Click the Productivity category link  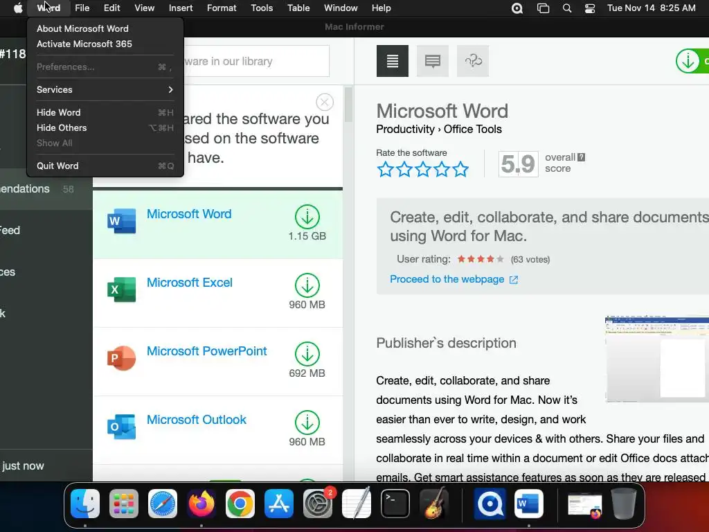[405, 130]
